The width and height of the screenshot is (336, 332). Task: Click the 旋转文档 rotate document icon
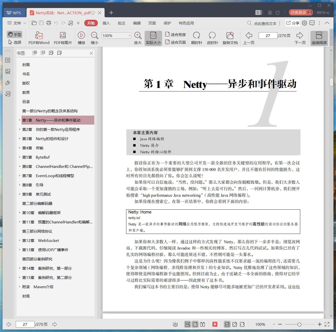(230, 35)
